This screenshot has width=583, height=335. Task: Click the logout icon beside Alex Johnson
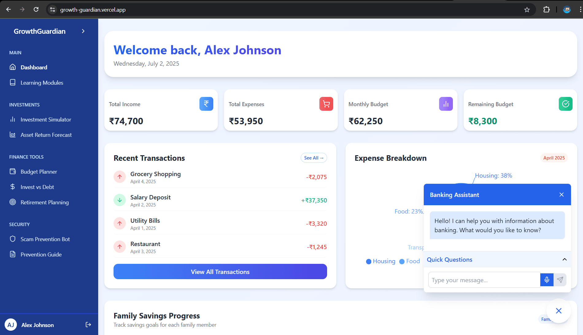88,325
